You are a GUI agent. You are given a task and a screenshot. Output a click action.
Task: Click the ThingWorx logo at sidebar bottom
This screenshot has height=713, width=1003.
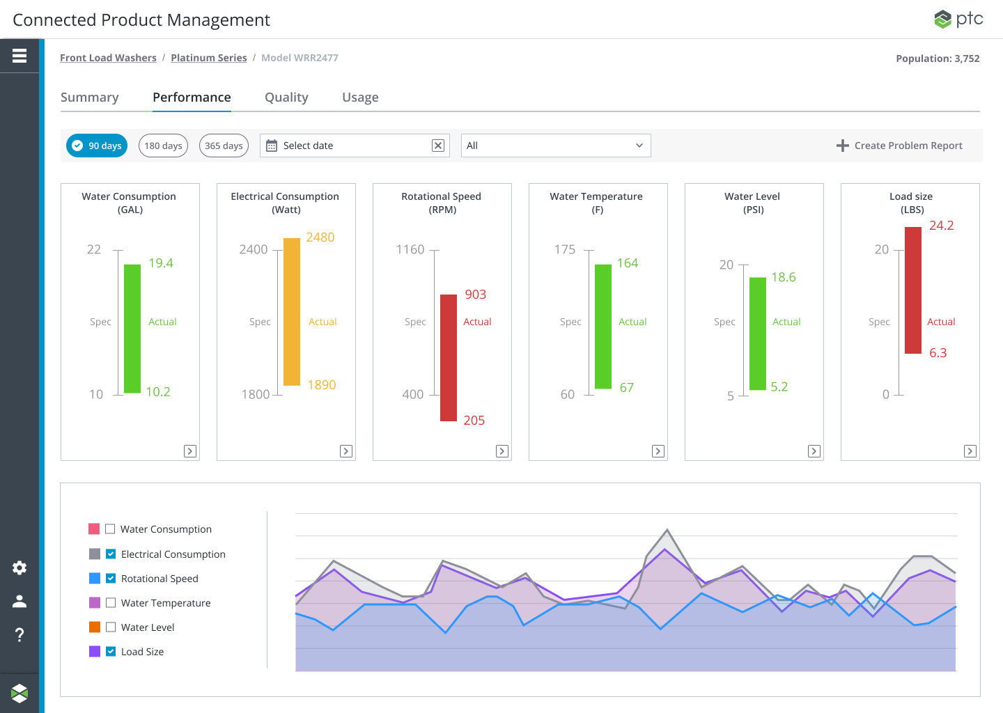click(20, 693)
